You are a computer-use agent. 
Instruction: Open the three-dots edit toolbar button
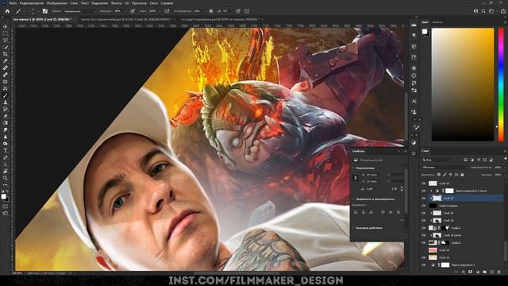tap(6, 185)
